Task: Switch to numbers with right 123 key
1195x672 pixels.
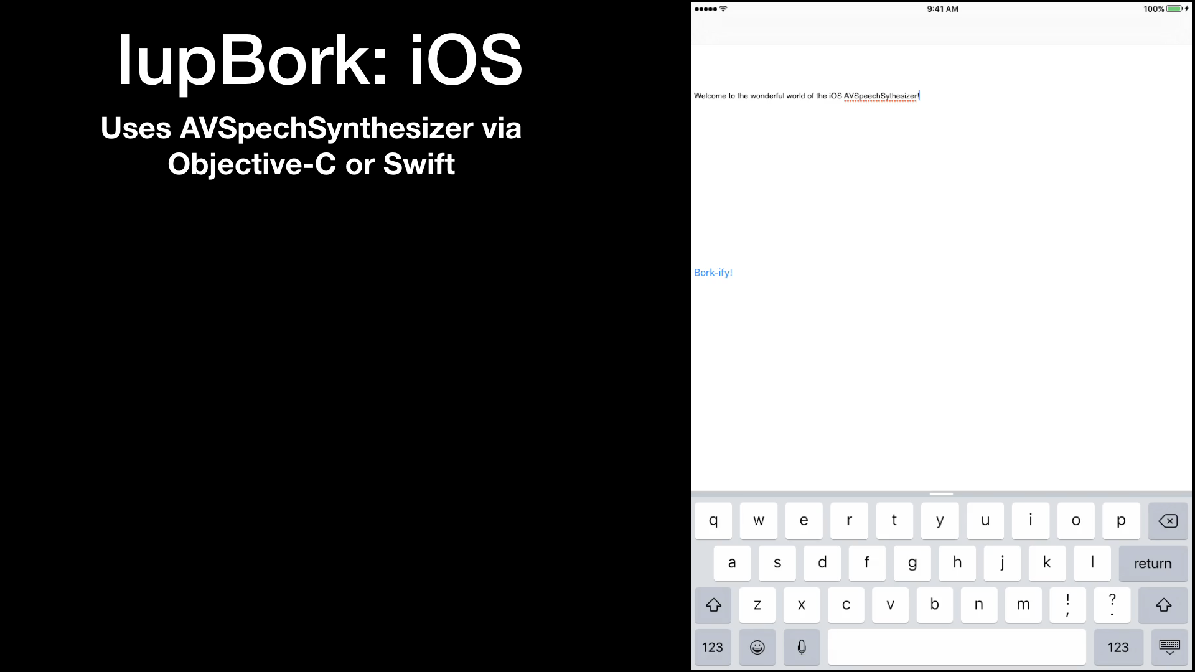Action: pyautogui.click(x=1118, y=647)
